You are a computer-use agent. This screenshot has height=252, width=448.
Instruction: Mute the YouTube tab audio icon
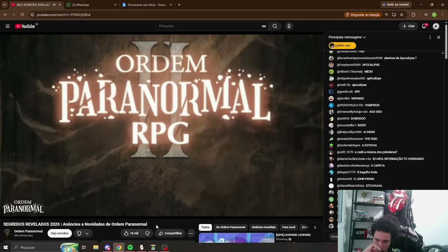tap(54, 5)
